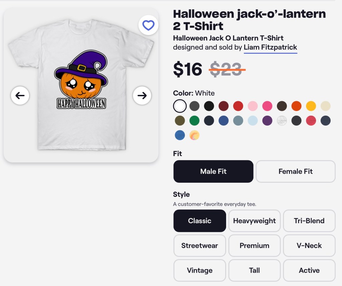This screenshot has height=286, width=342.
Task: Choose the Tall style
Action: point(254,270)
